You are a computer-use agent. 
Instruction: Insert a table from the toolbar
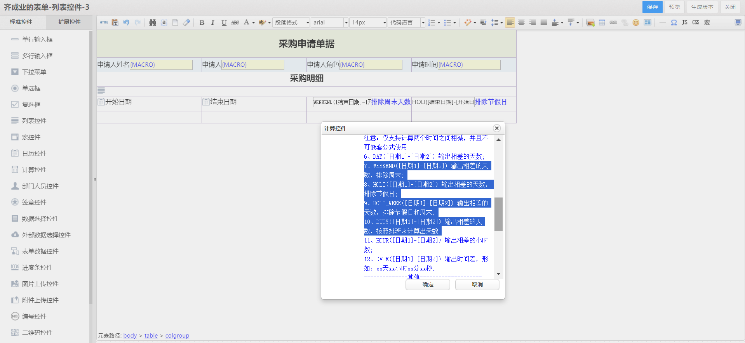point(602,23)
